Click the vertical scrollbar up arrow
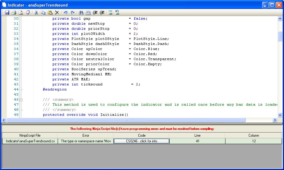Image resolution: width=284 pixels, height=170 pixels. (280, 19)
